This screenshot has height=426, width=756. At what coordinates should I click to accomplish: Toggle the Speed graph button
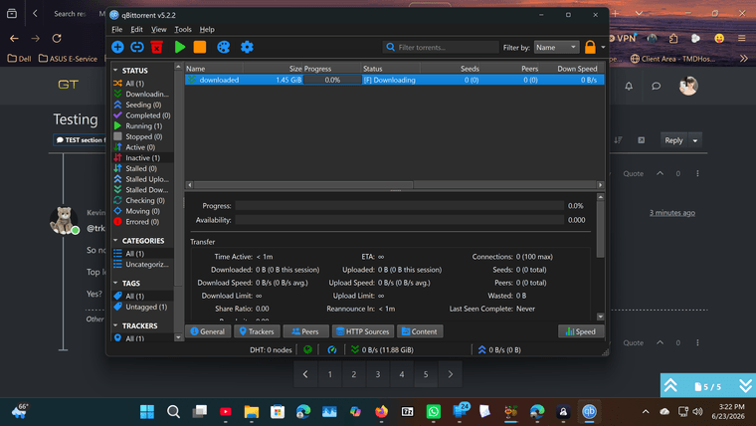[x=581, y=331]
